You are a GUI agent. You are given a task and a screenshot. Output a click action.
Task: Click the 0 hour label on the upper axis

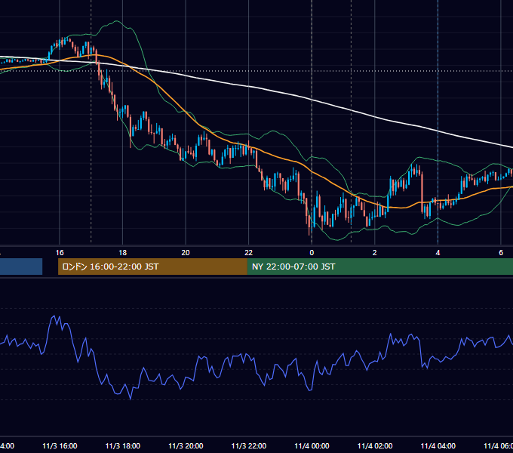[x=312, y=253]
